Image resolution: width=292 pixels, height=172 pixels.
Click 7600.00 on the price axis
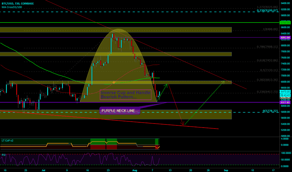coord(285,58)
